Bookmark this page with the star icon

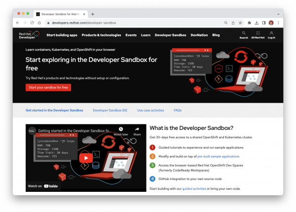pyautogui.click(x=240, y=23)
